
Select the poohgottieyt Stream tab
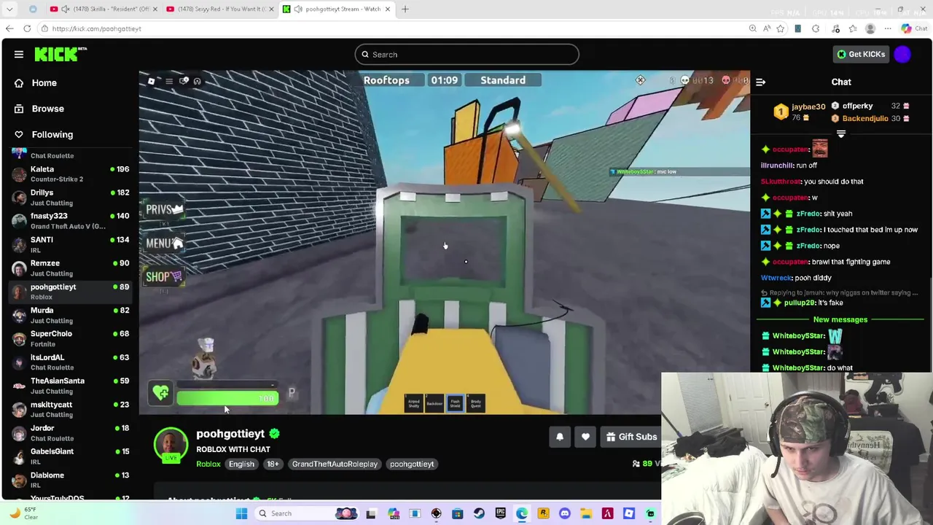[x=337, y=9]
